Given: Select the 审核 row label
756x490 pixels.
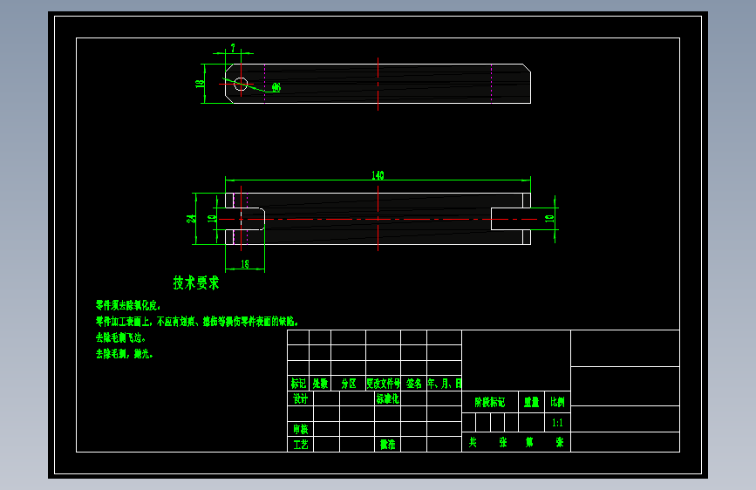Looking at the screenshot, I should coord(300,429).
